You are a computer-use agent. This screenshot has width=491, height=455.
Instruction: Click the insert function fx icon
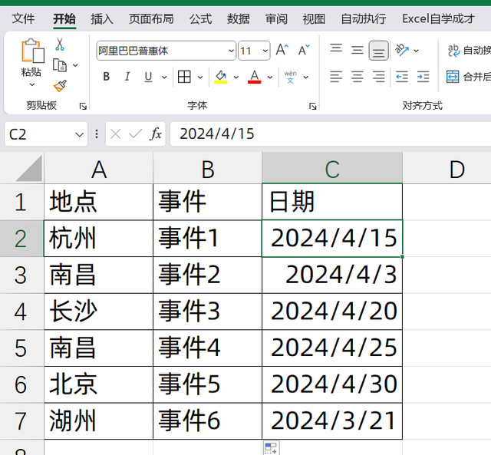coord(156,134)
